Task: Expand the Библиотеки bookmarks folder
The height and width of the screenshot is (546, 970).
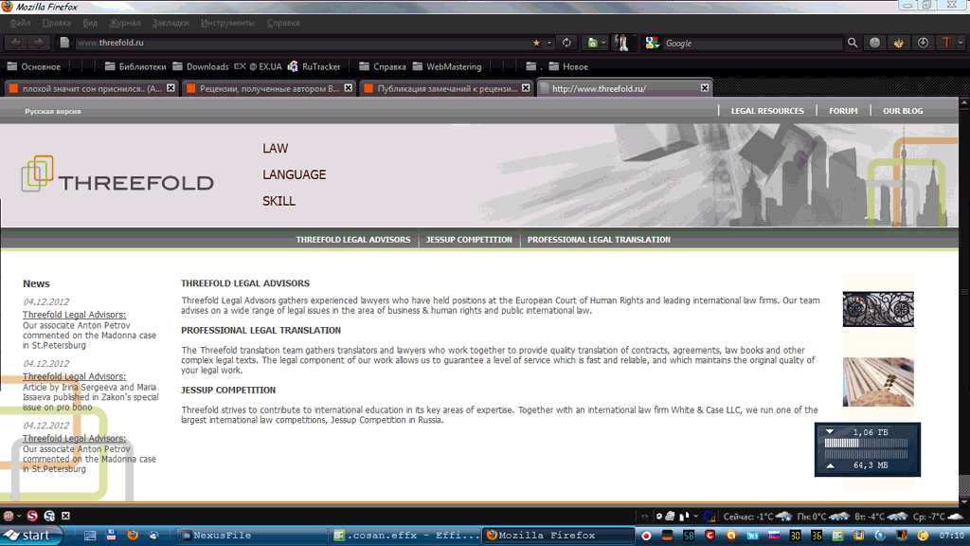Action: coord(135,67)
